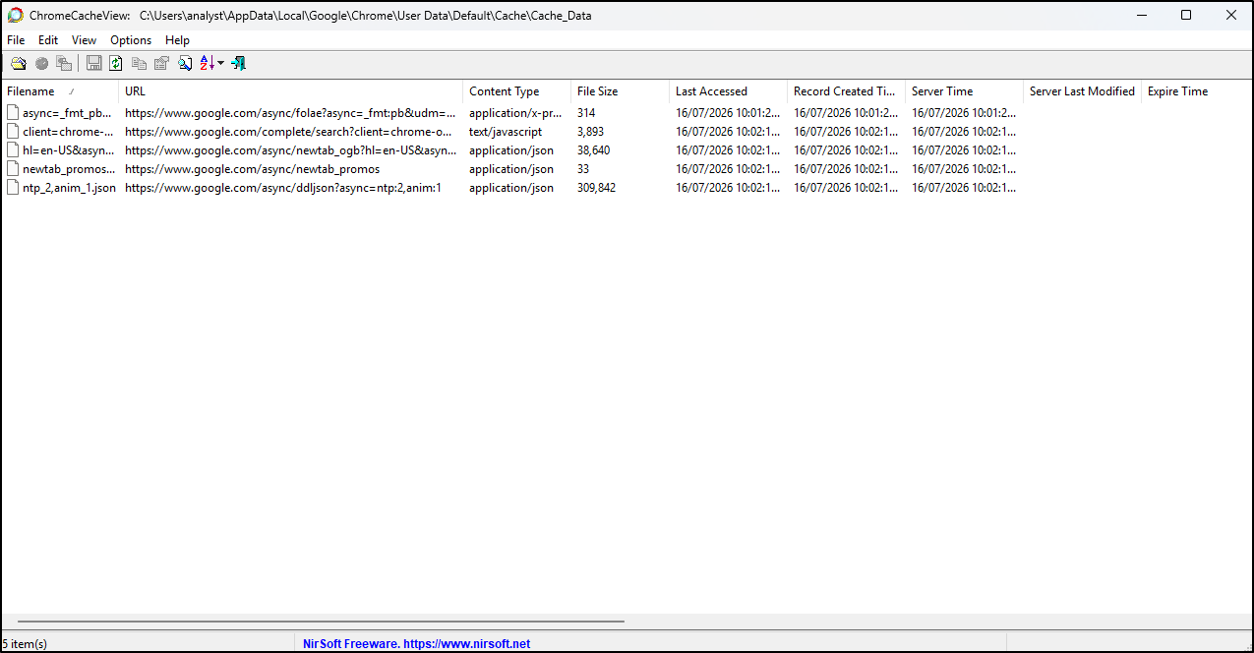The width and height of the screenshot is (1254, 653).
Task: Open the sort icon's dropdown arrow
Action: click(220, 63)
